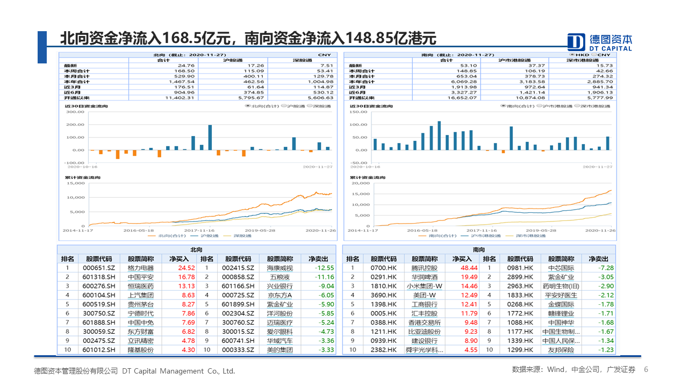Click the net sell value -7.28

[x=606, y=268]
